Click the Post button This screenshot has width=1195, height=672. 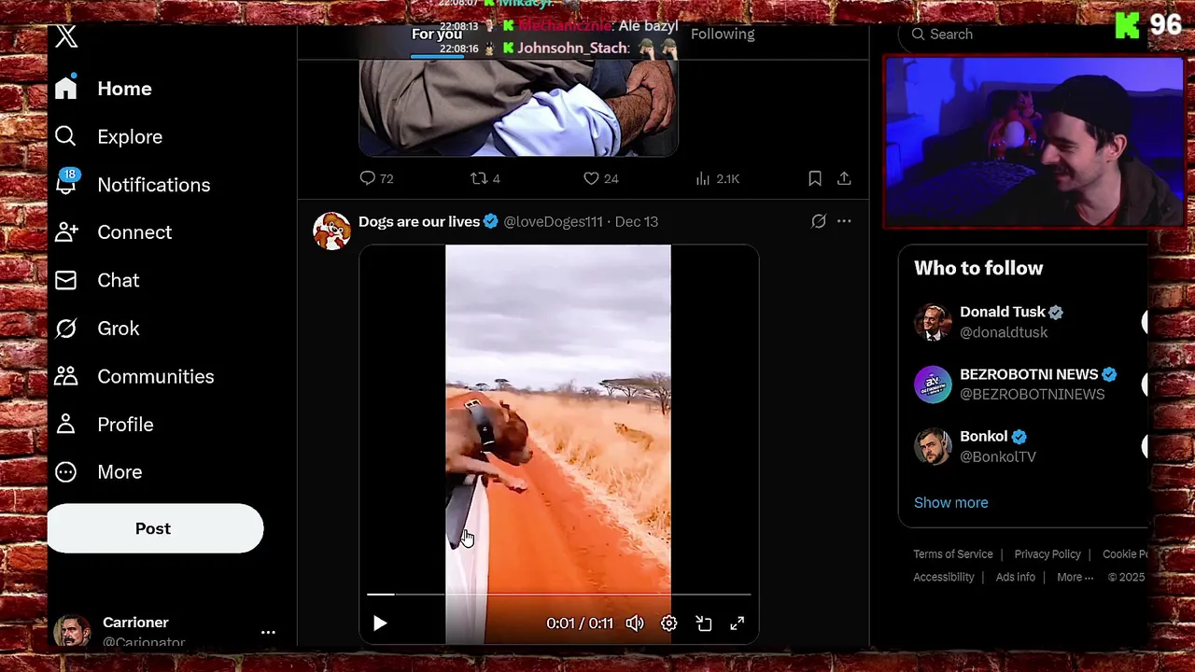[155, 528]
